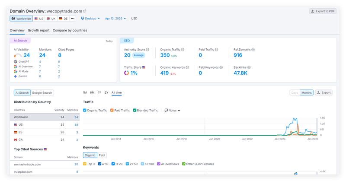
Task: Select the Organic keywords toggle
Action: [x=90, y=155]
